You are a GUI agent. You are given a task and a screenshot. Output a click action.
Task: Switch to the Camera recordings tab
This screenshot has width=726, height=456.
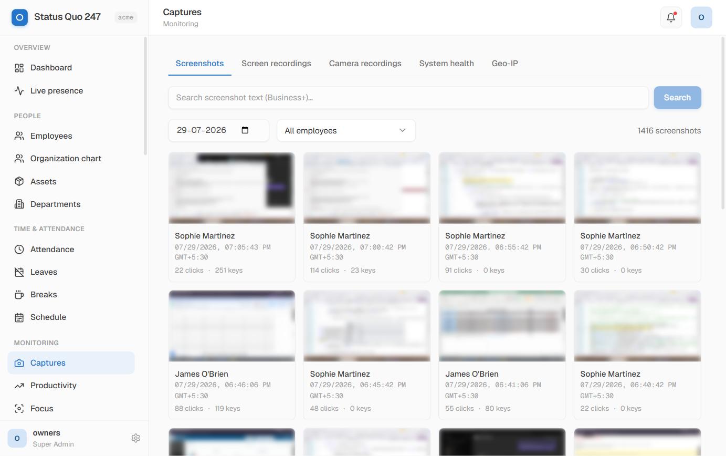(x=365, y=64)
